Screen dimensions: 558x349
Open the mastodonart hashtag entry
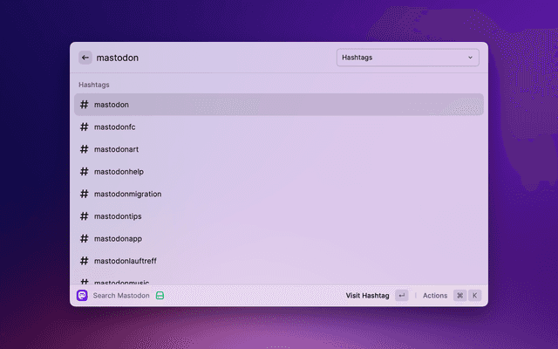point(279,149)
